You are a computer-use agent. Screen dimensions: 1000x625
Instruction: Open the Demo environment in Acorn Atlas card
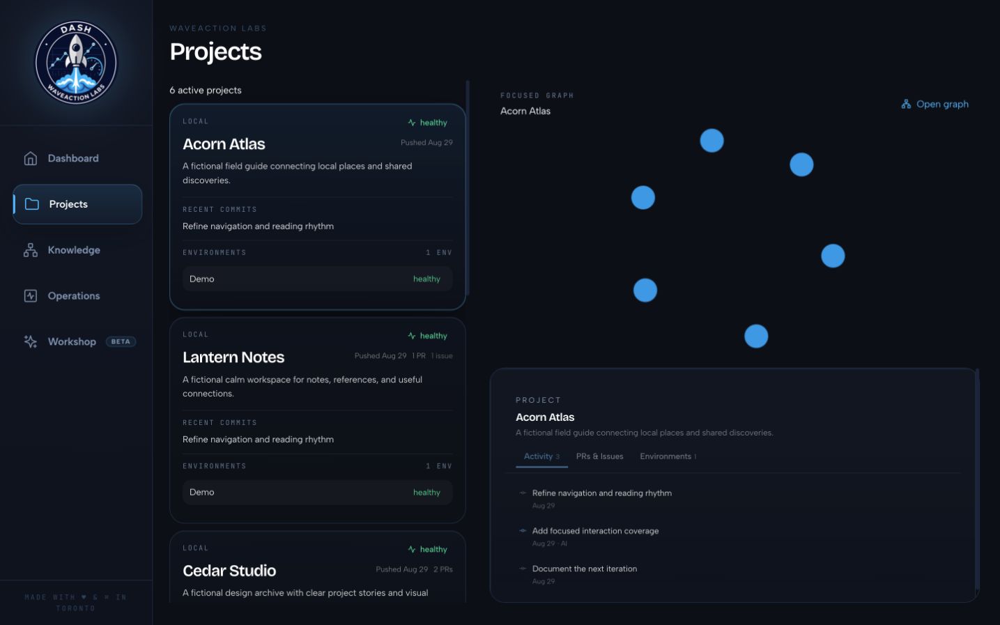(x=318, y=279)
